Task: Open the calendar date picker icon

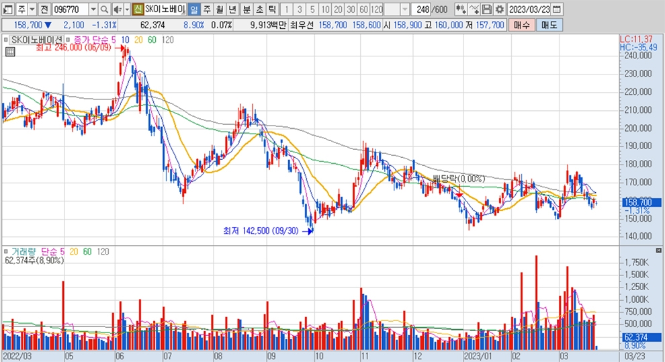Action: coord(558,9)
